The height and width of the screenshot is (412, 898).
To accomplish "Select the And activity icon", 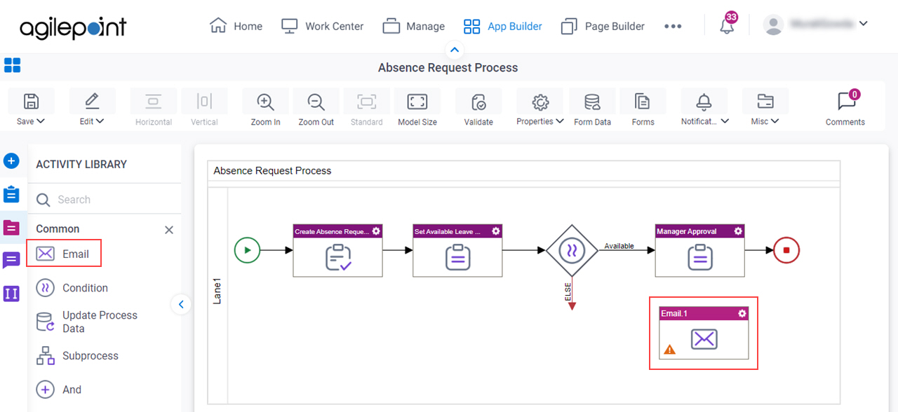I will tap(45, 390).
